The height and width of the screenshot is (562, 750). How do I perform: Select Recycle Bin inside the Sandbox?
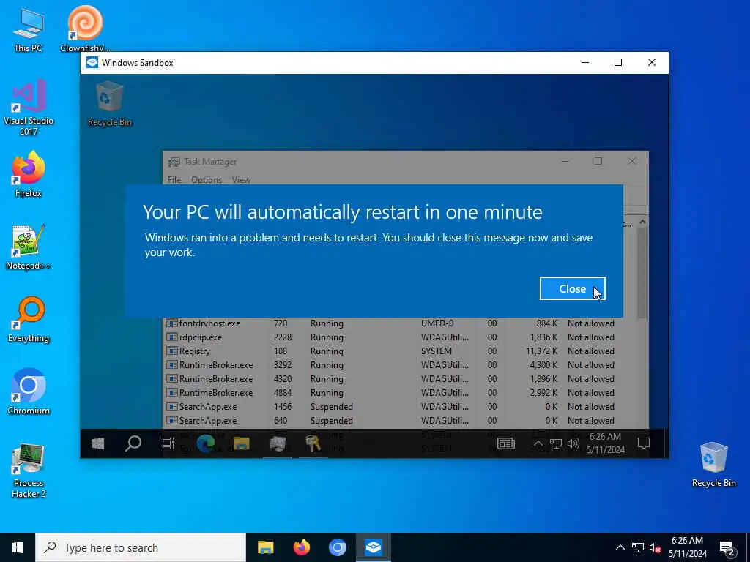tap(110, 104)
